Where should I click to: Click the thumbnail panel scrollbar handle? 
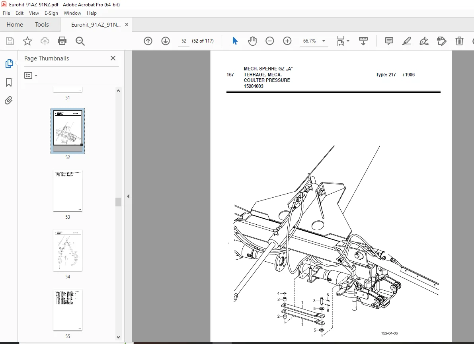119,202
